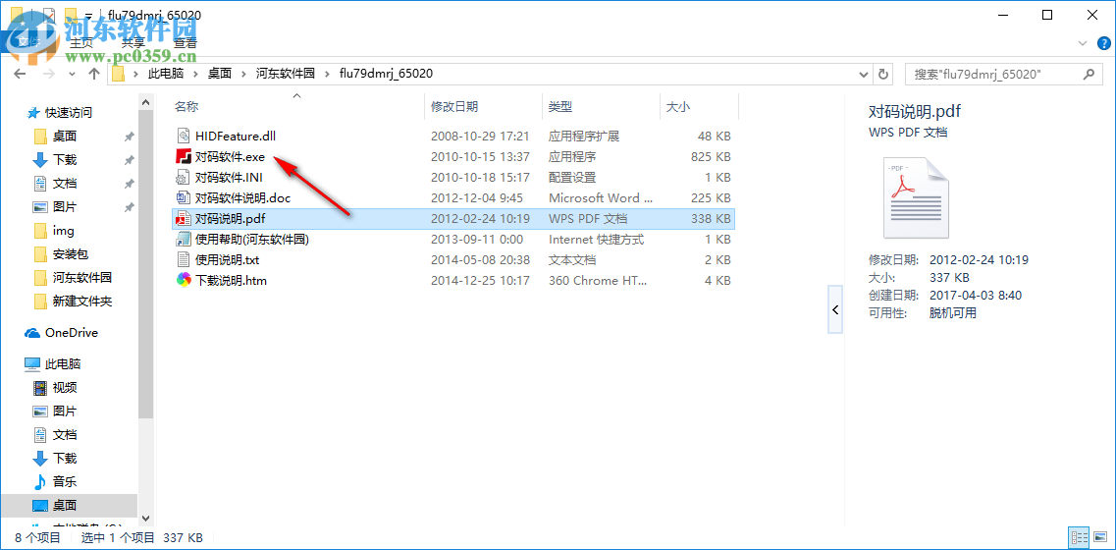Select the 对码软件.INI config file icon

point(184,177)
